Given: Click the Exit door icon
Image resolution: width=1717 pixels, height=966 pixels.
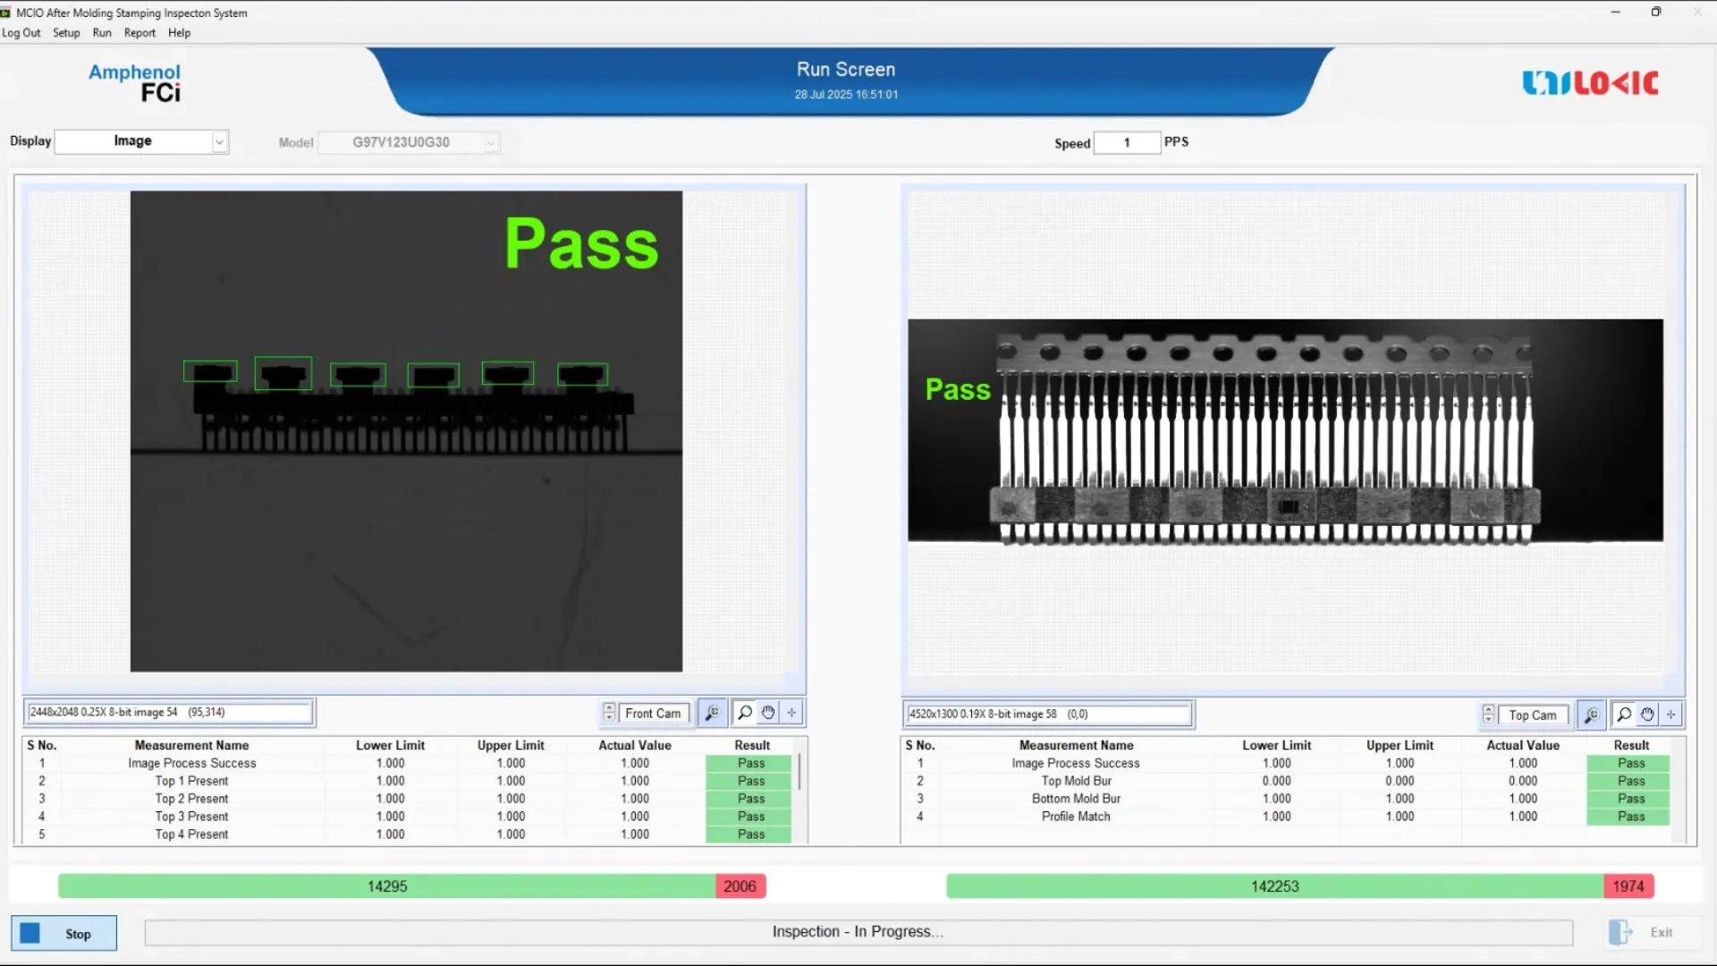Looking at the screenshot, I should click(1620, 932).
